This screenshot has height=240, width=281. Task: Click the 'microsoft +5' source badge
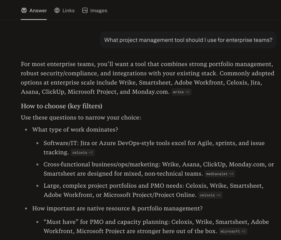[233, 231]
